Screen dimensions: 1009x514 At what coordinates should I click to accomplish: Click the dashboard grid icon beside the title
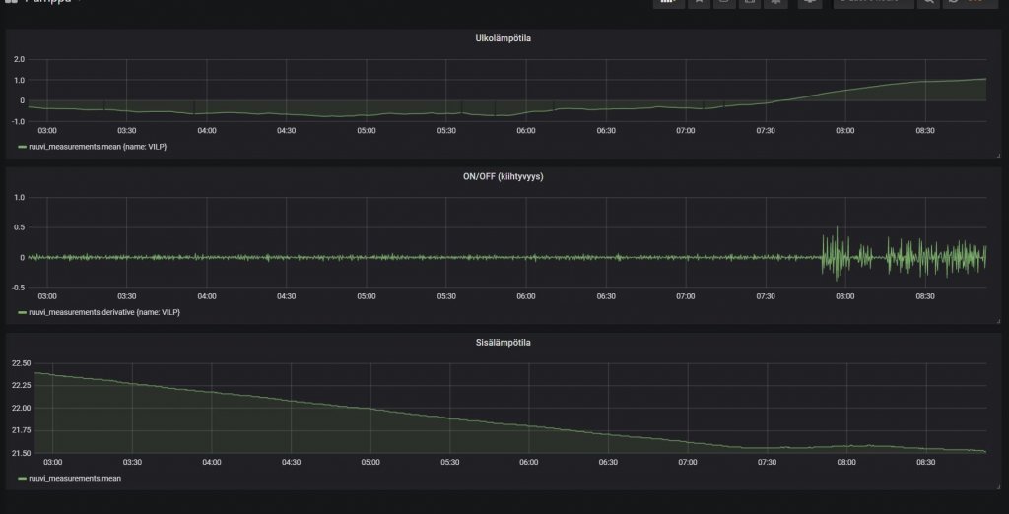[x=11, y=3]
